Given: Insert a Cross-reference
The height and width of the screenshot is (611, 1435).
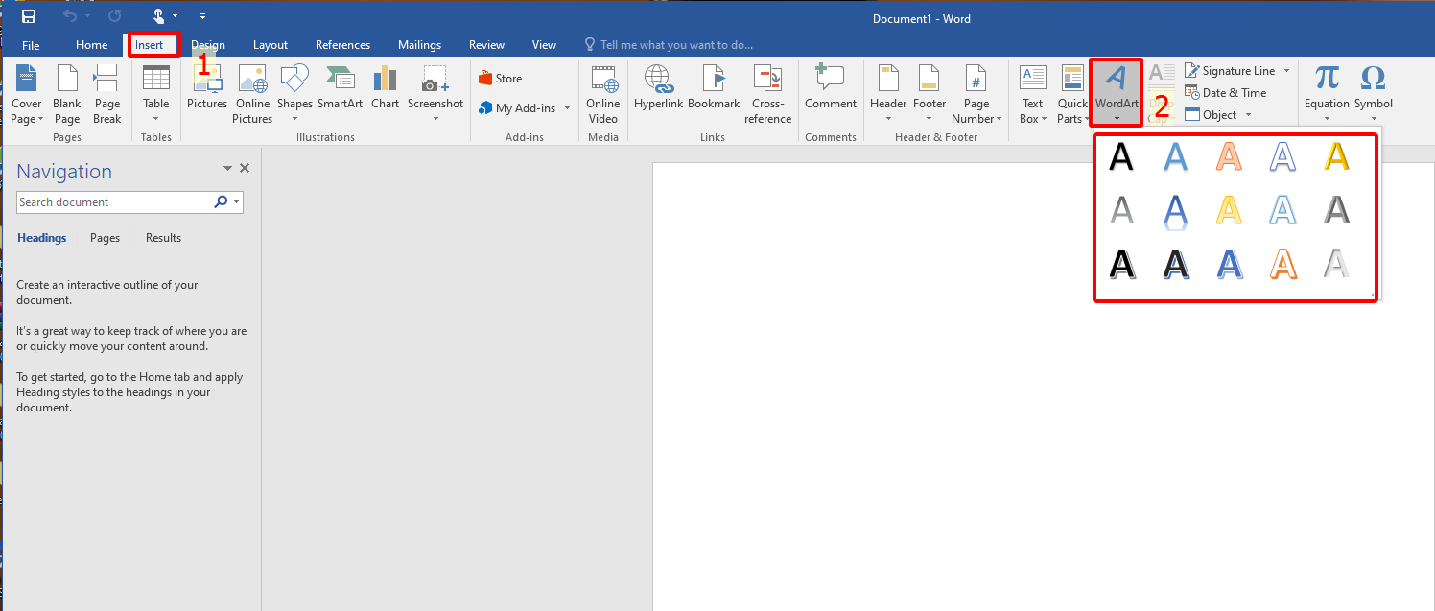Looking at the screenshot, I should click(768, 95).
